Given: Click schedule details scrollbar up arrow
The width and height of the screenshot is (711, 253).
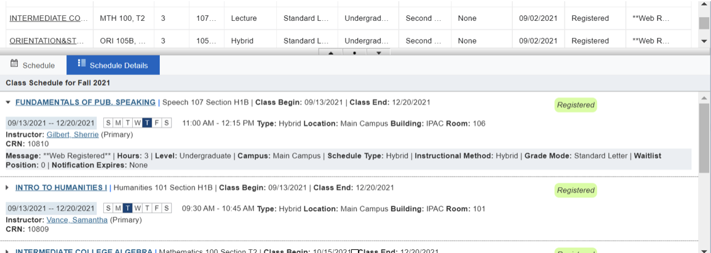Looking at the screenshot, I should coord(704,98).
